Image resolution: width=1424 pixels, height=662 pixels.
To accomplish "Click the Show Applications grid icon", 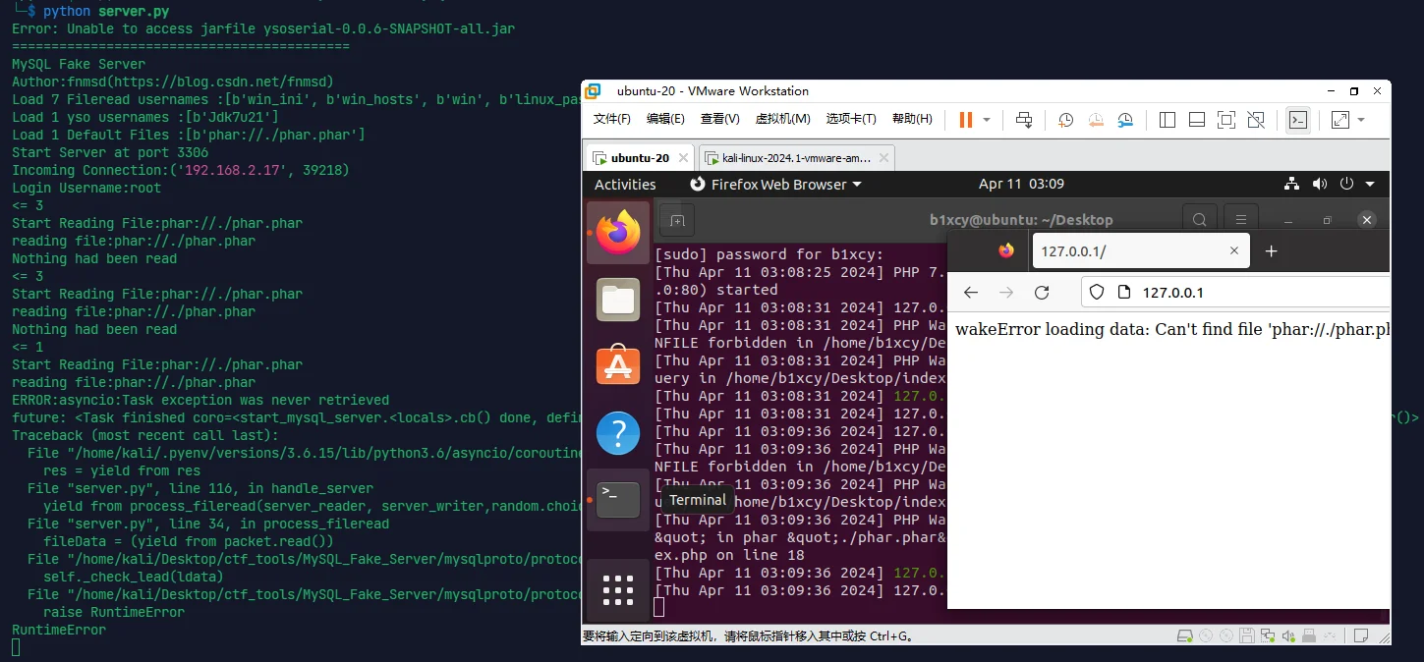I will [618, 589].
